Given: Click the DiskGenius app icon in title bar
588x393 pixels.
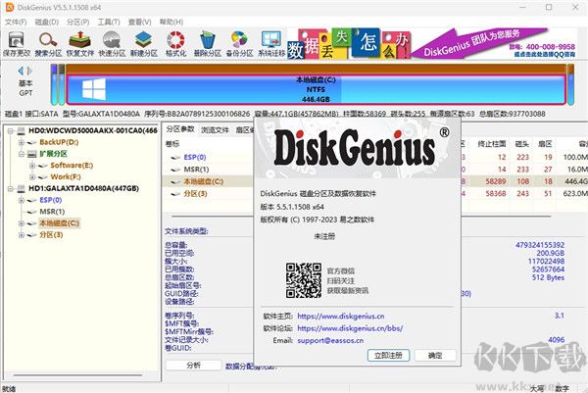Looking at the screenshot, I should click(10, 7).
